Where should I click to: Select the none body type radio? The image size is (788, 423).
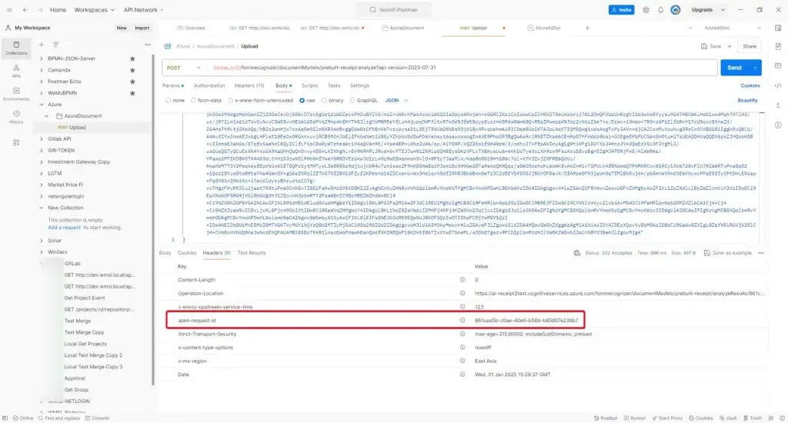[169, 101]
